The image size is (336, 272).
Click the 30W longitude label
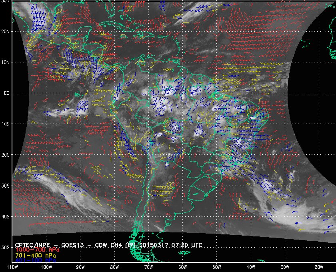coord(285,267)
